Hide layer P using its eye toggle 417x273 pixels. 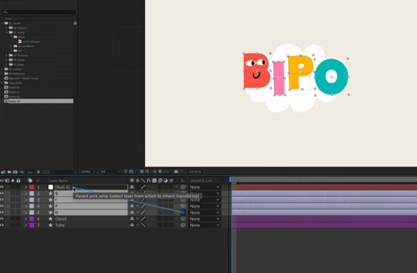coord(2,206)
